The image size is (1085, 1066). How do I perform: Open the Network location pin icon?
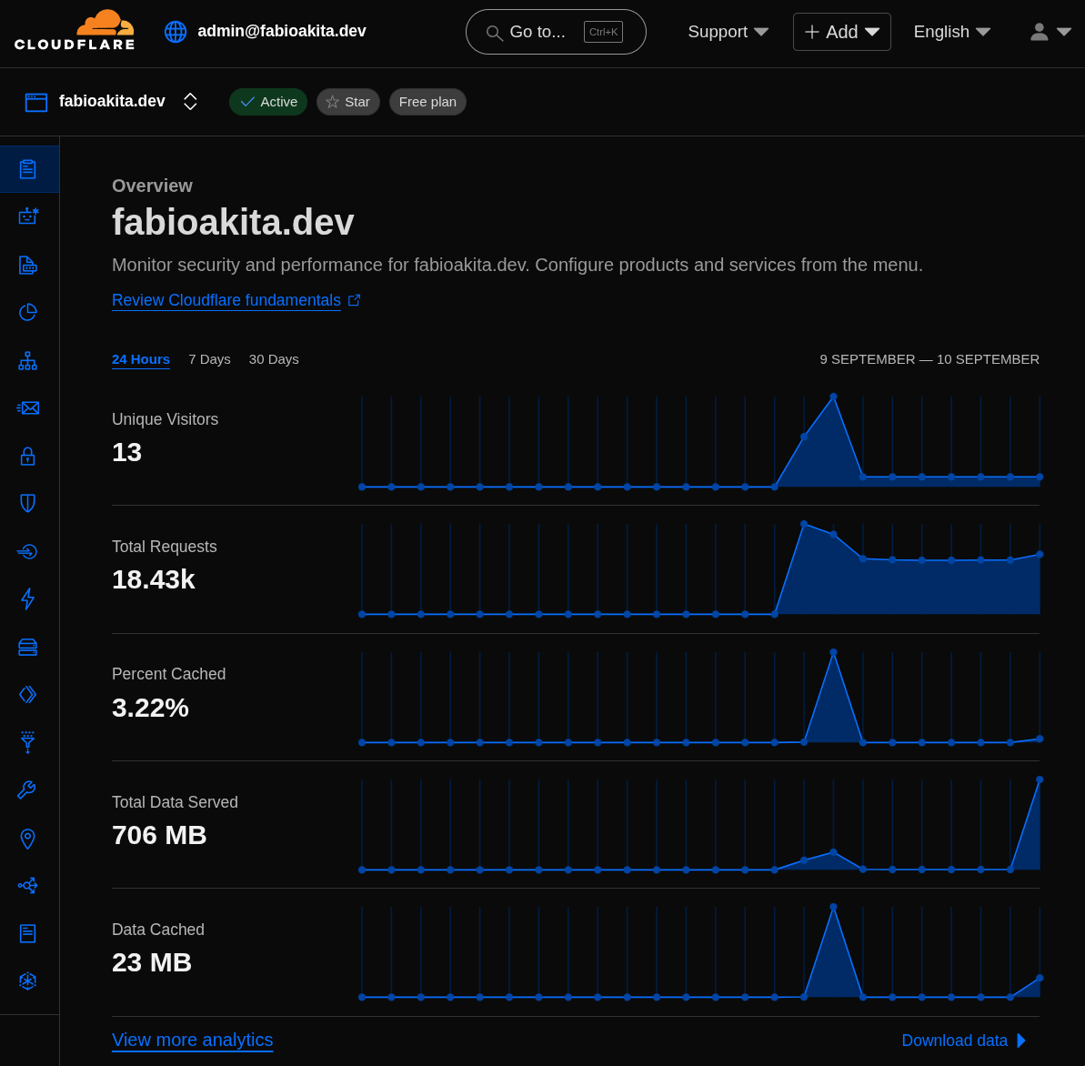click(x=27, y=839)
